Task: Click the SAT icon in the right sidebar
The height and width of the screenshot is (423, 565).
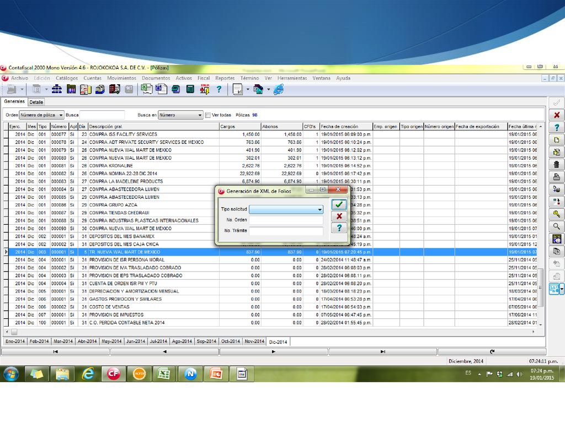Action: [x=554, y=289]
